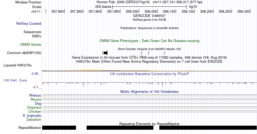Click the Scale label

pos(37,7)
